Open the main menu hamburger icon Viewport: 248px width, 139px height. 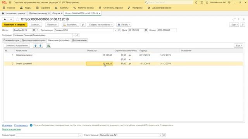(x=10, y=2)
